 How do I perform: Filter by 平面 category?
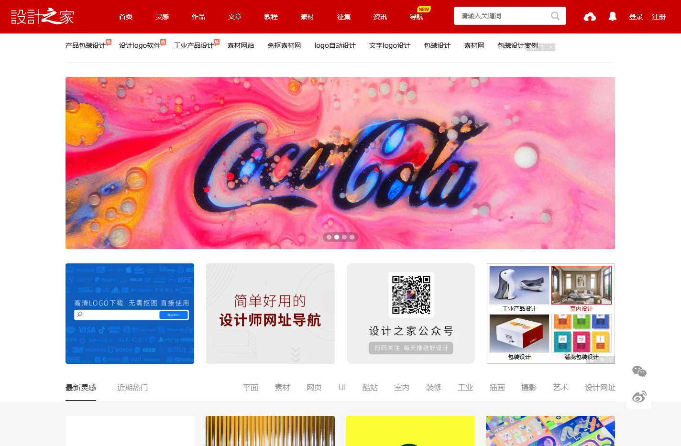click(251, 388)
